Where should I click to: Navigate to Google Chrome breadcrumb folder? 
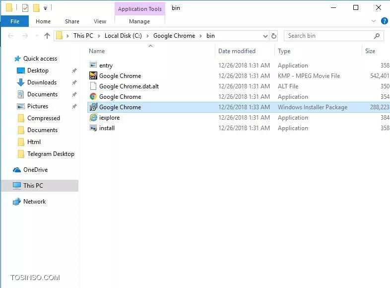174,36
